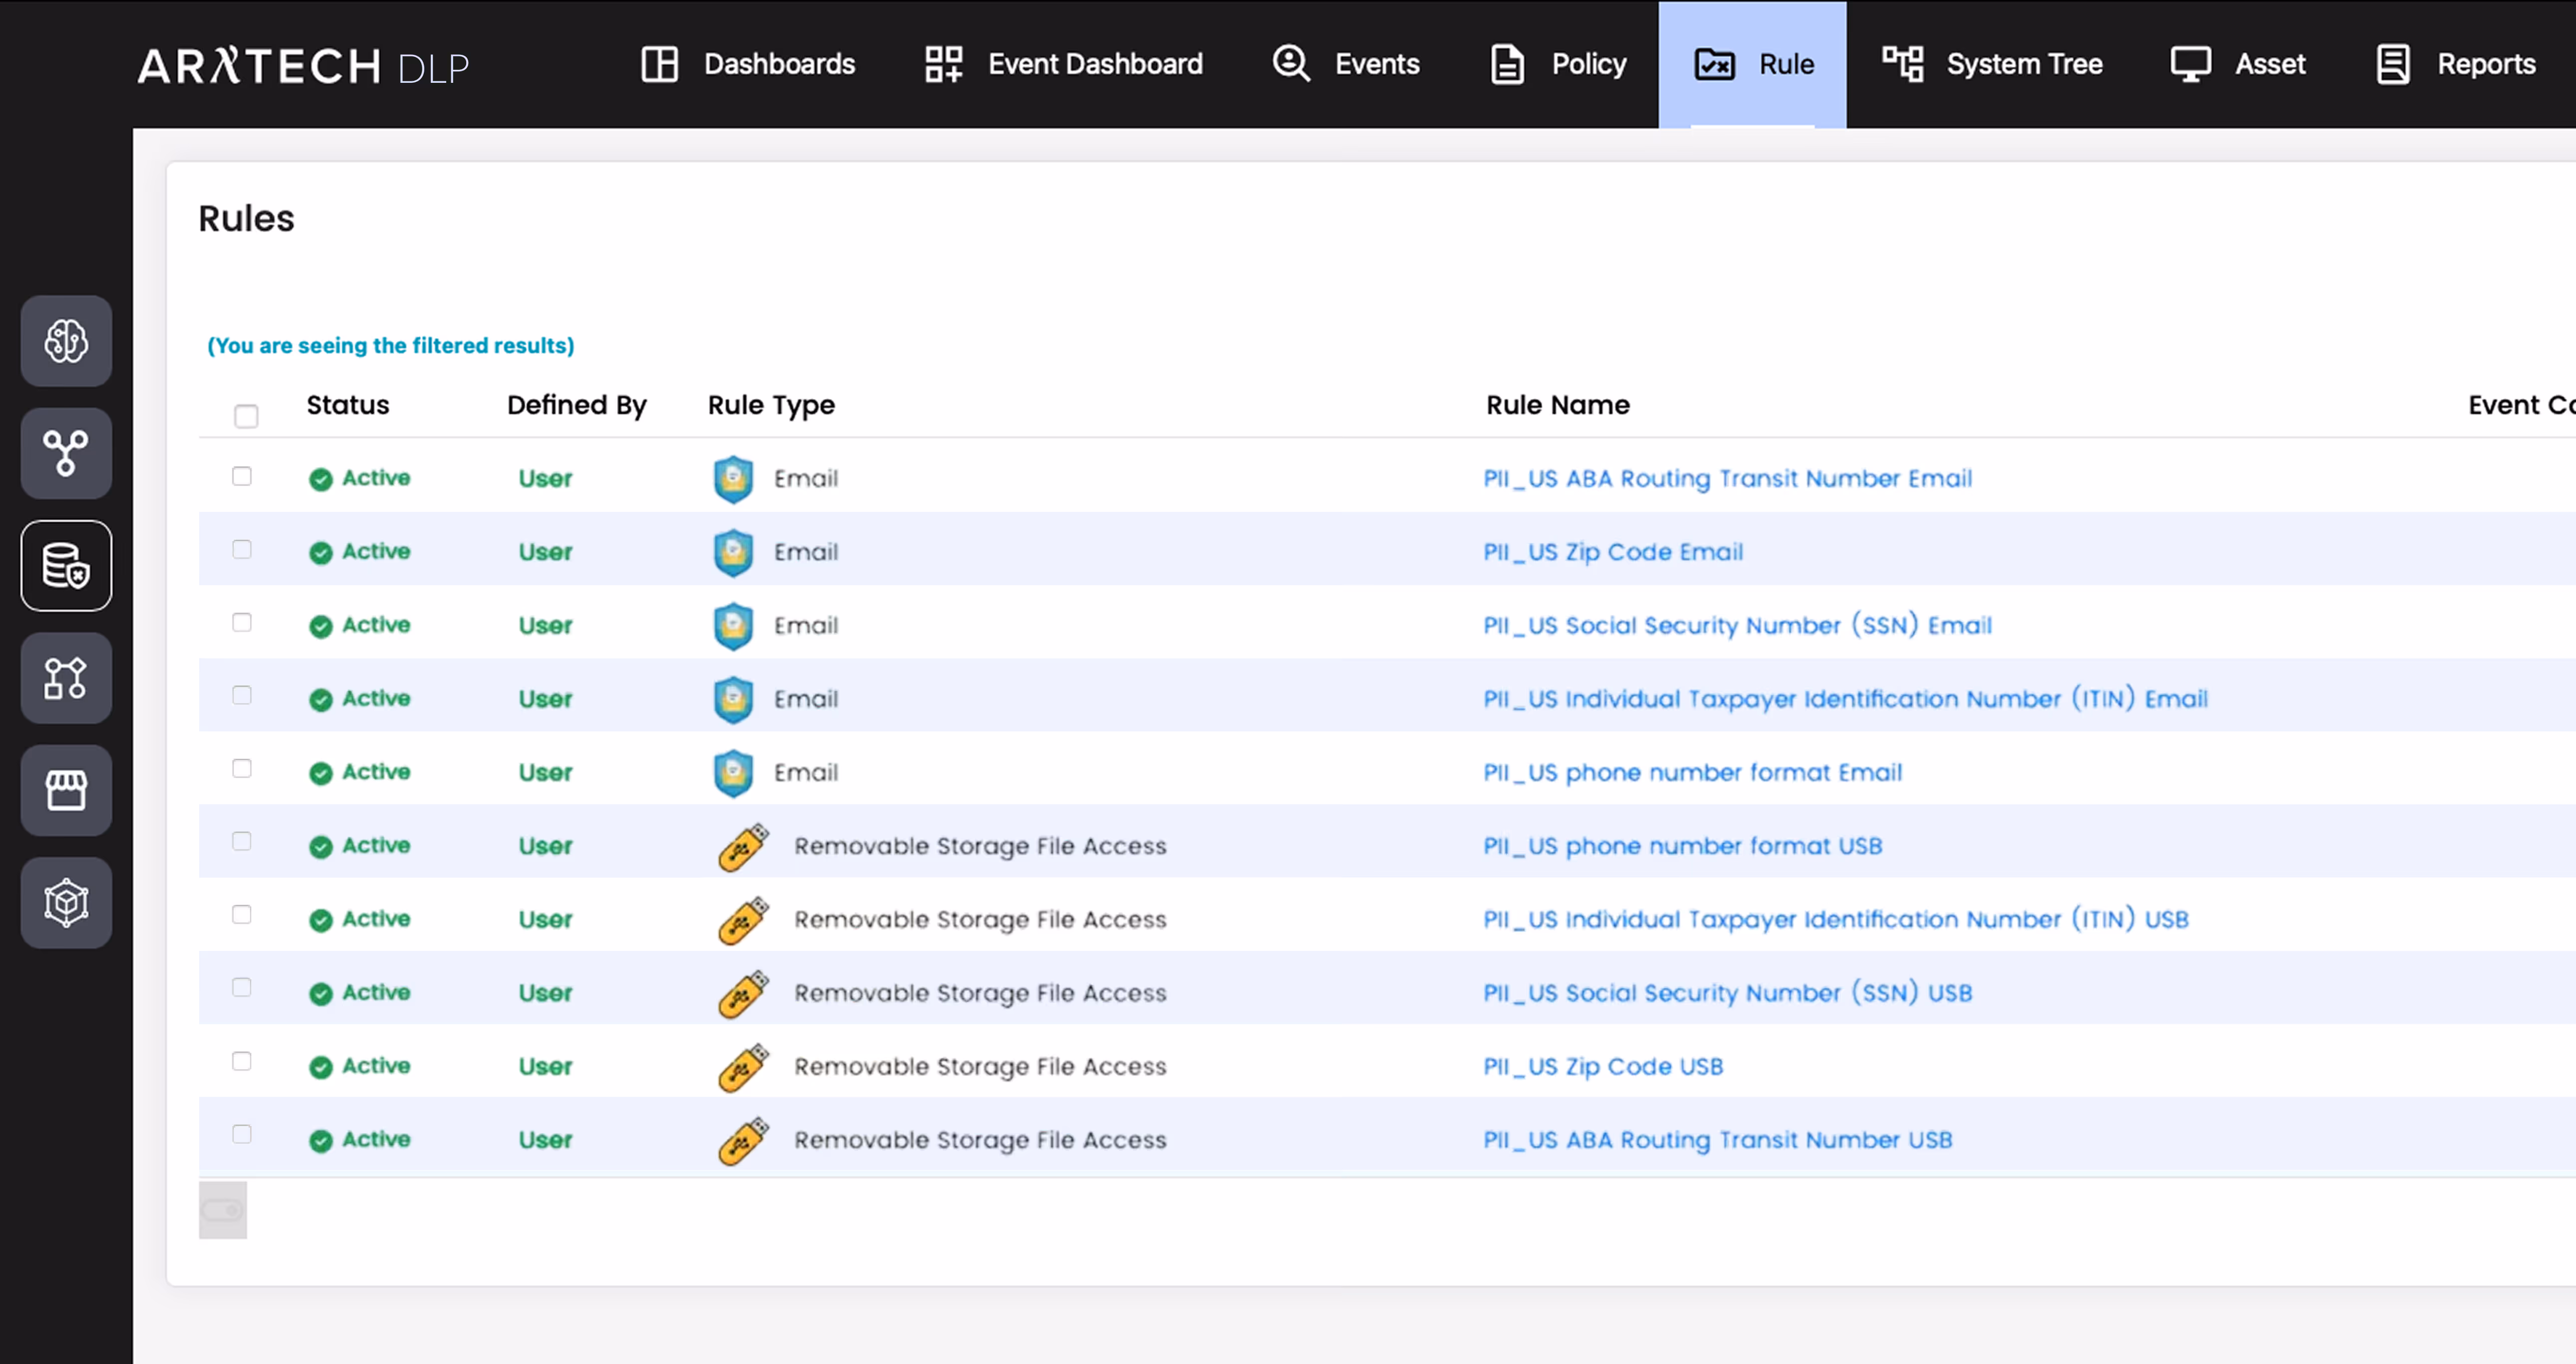Open the store front sidebar icon
The height and width of the screenshot is (1364, 2576).
tap(66, 790)
